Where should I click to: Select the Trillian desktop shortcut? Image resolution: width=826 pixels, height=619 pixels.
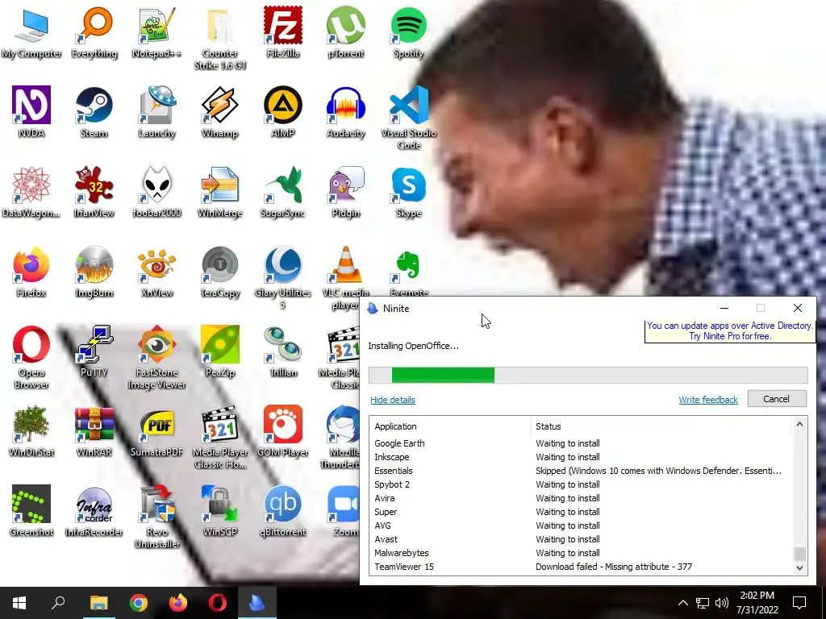(283, 351)
